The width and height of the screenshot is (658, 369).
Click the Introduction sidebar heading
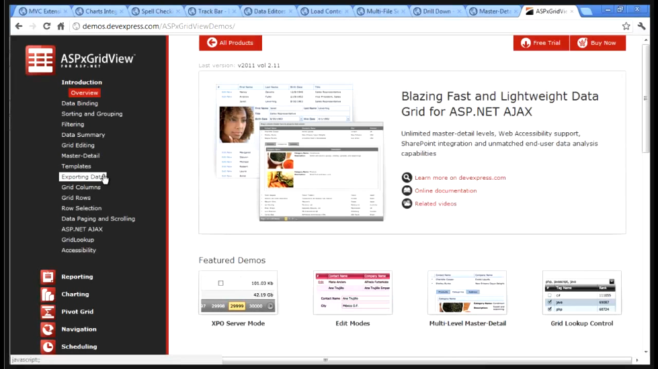pyautogui.click(x=82, y=83)
